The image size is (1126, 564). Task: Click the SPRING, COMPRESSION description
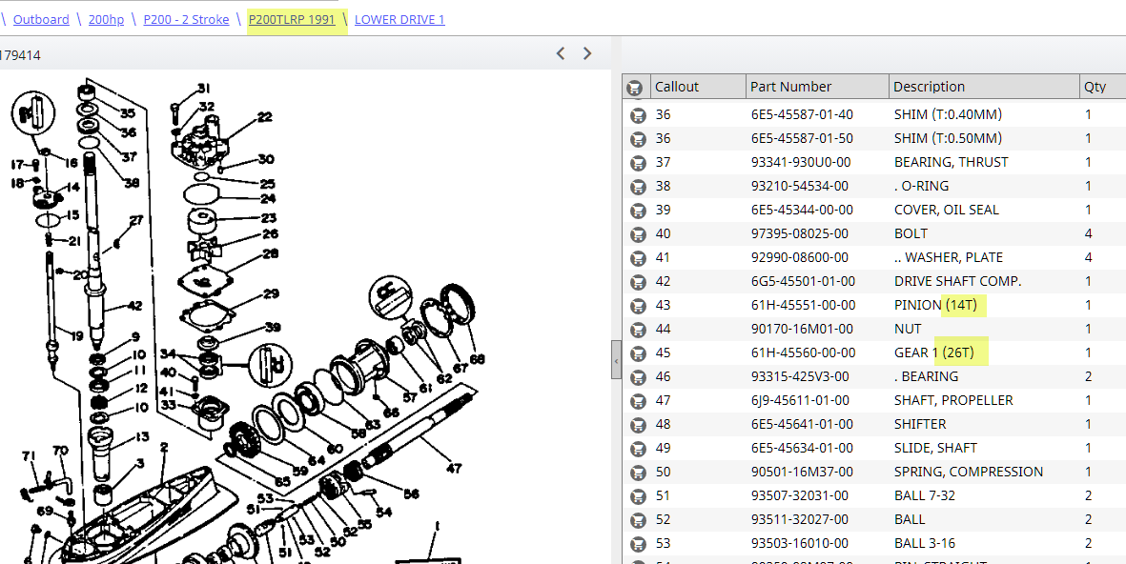pyautogui.click(x=969, y=472)
